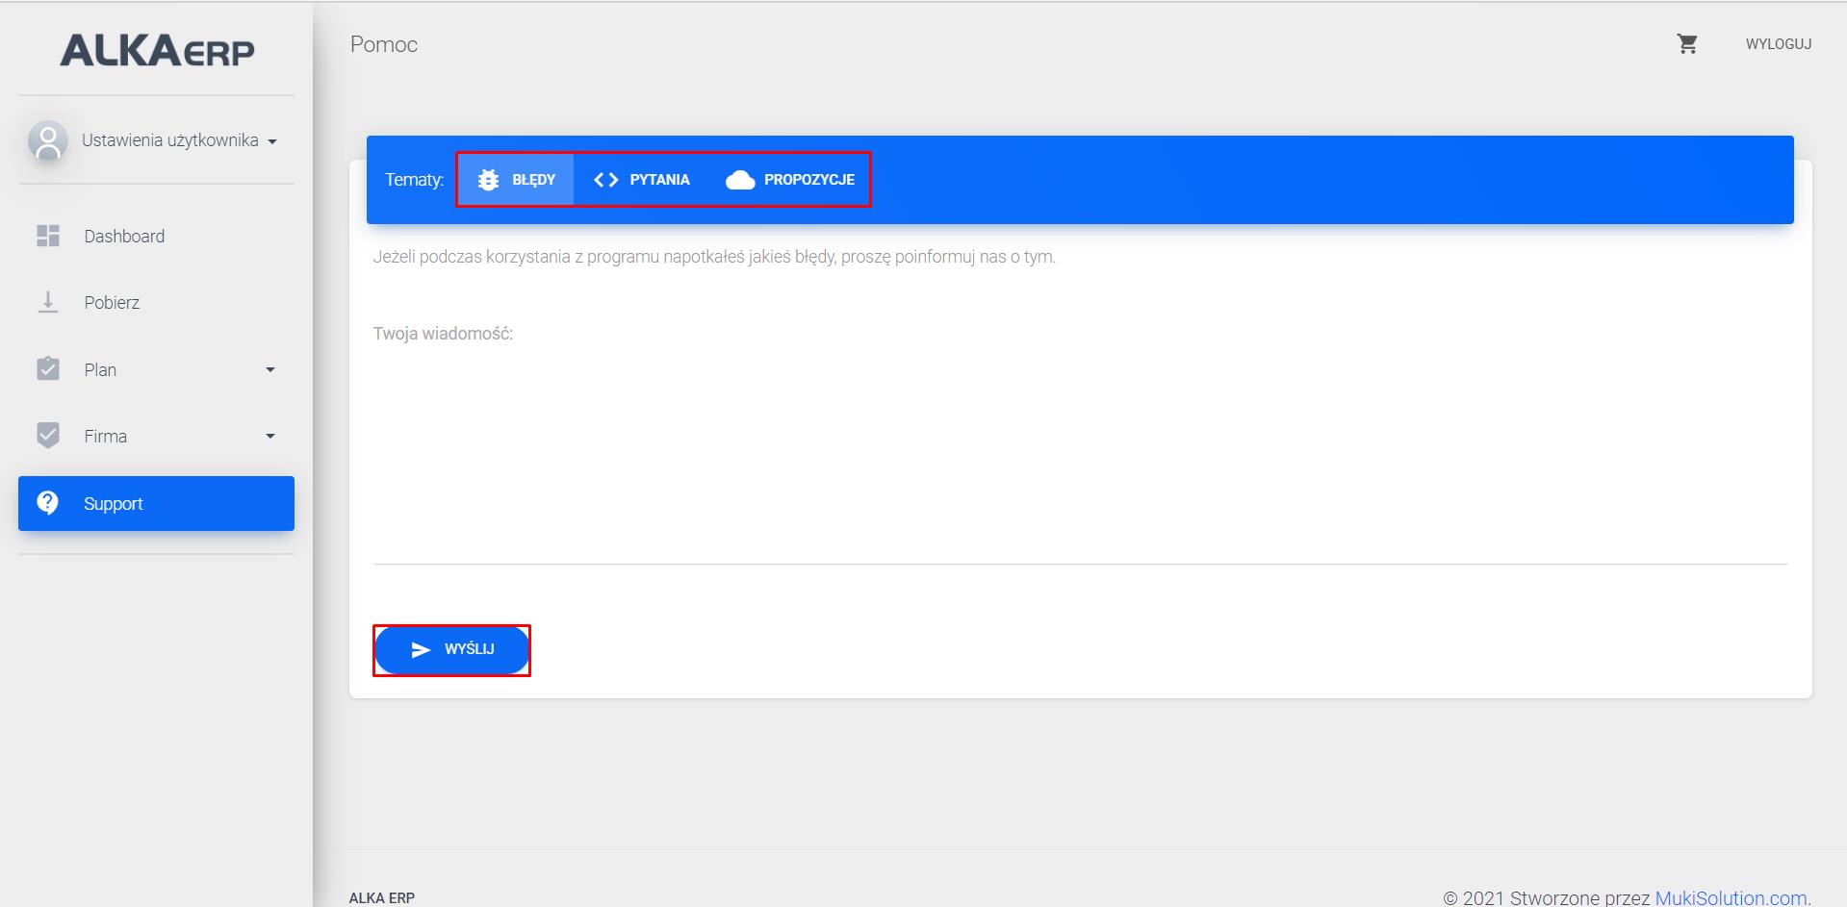This screenshot has height=907, width=1847.
Task: Click the Dashboard grid icon
Action: [48, 236]
